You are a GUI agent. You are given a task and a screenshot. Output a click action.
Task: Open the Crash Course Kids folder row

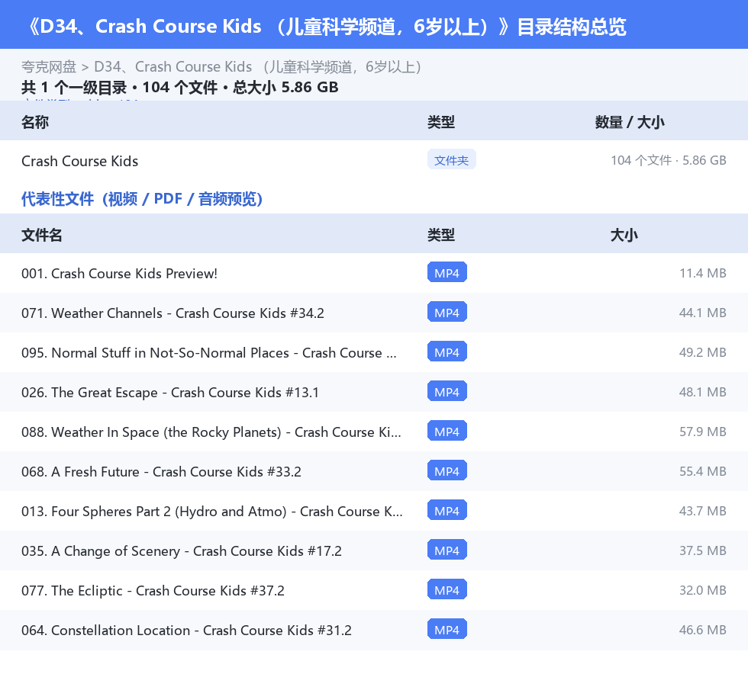(x=374, y=161)
